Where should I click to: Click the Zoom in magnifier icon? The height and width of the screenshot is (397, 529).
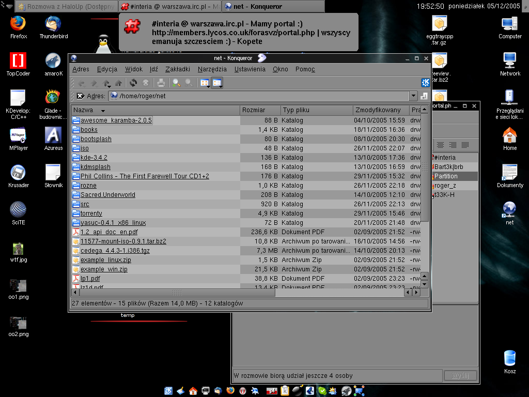[176, 83]
